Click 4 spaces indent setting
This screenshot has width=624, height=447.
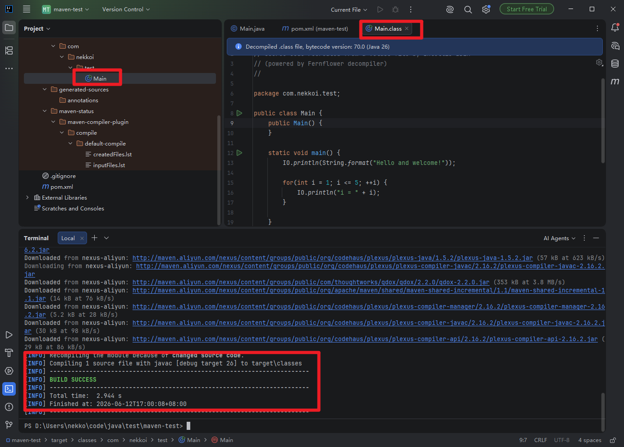coord(590,440)
